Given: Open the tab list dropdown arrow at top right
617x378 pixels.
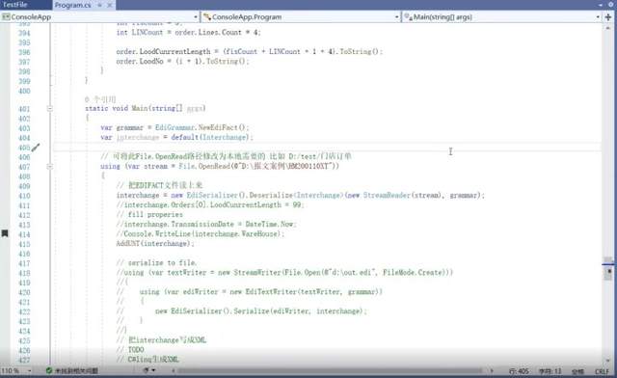Looking at the screenshot, I should click(601, 5).
